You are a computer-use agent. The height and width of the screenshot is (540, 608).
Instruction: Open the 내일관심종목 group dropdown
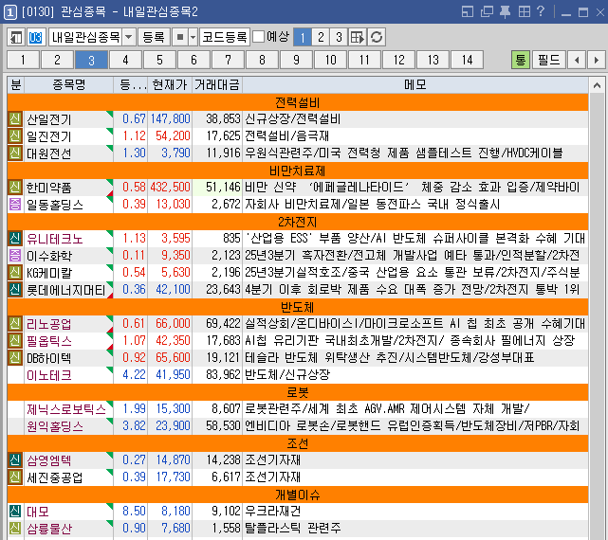[91, 37]
